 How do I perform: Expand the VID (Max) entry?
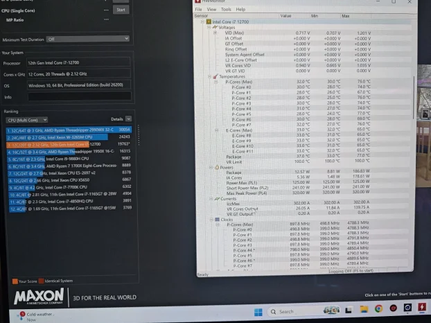pyautogui.click(x=215, y=33)
